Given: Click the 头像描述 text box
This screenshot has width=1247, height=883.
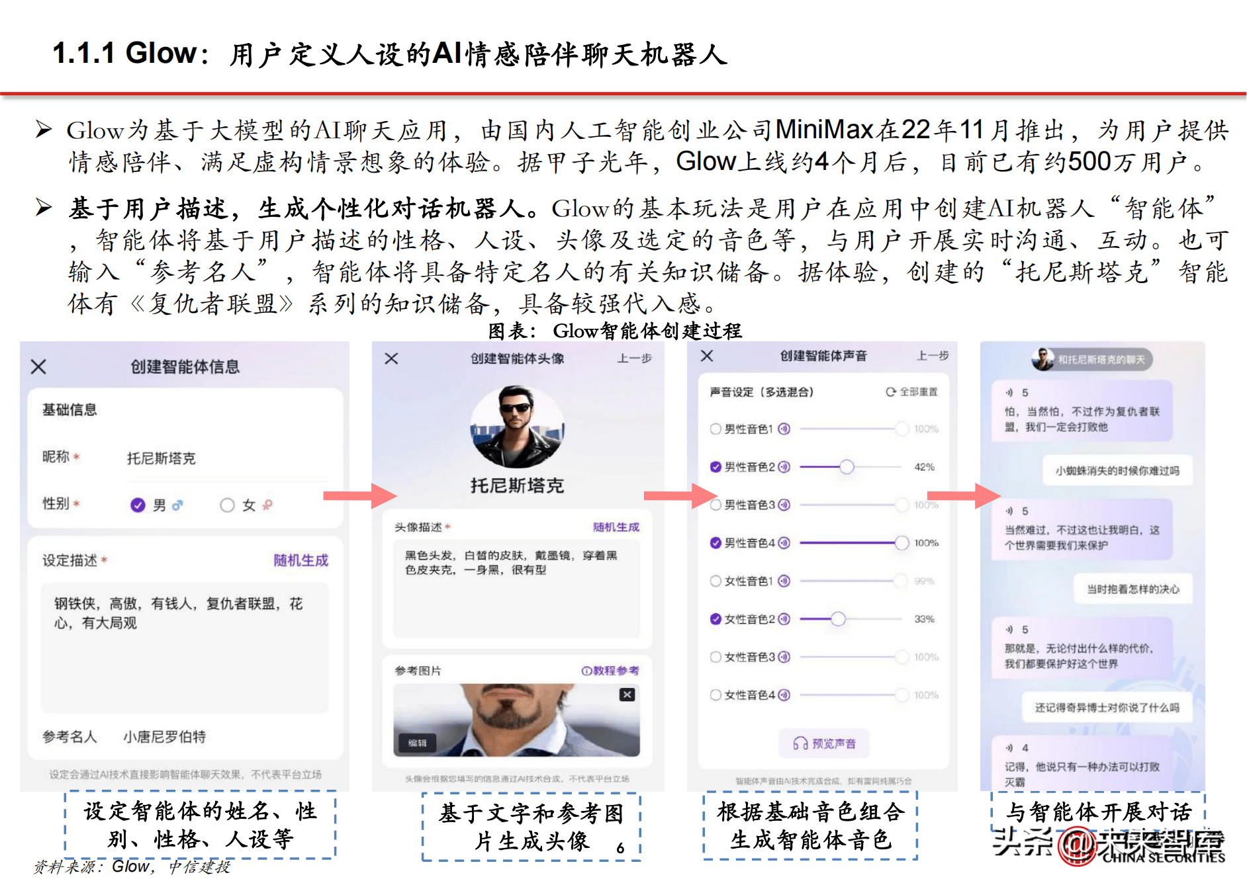Looking at the screenshot, I should [517, 588].
